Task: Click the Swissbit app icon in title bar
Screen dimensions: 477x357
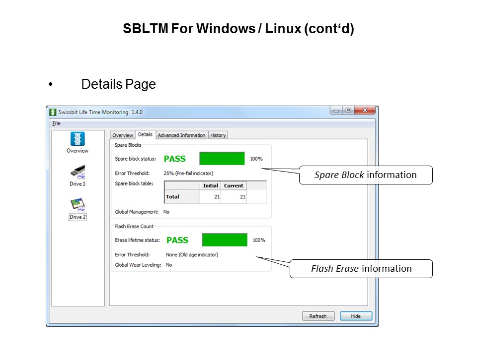Action: tap(53, 113)
